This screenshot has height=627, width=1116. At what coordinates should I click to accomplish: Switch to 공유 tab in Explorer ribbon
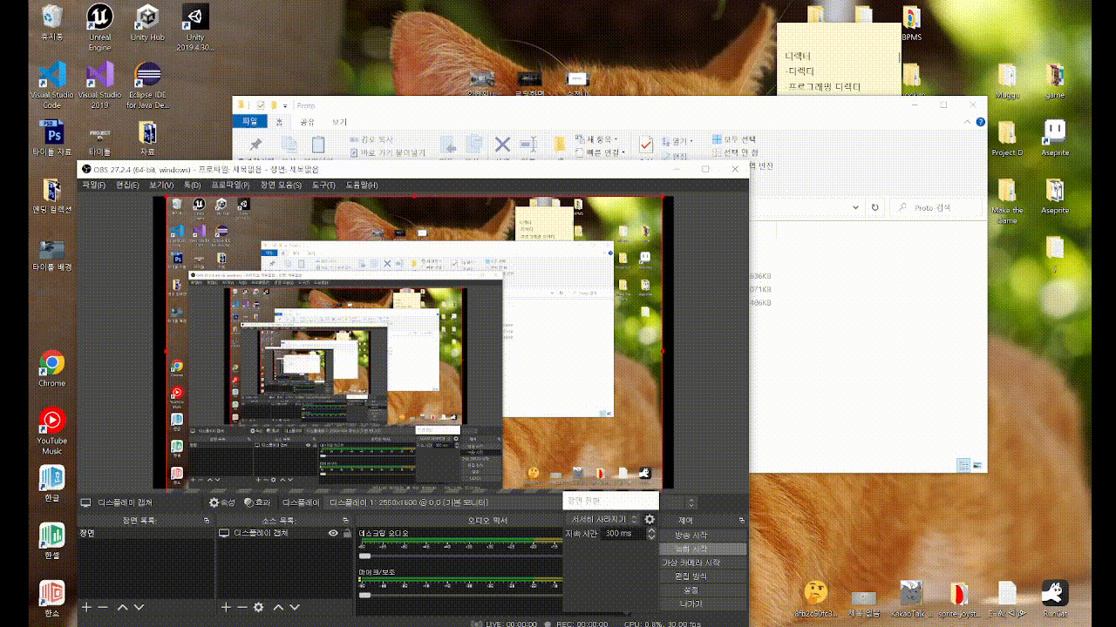point(307,122)
